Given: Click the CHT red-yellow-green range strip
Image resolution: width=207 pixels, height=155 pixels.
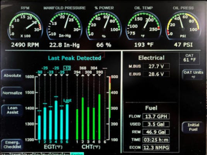Looking at the screenshot, I should [110, 97].
